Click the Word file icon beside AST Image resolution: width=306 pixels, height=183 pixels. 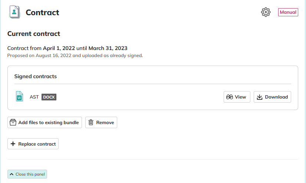[x=19, y=97]
